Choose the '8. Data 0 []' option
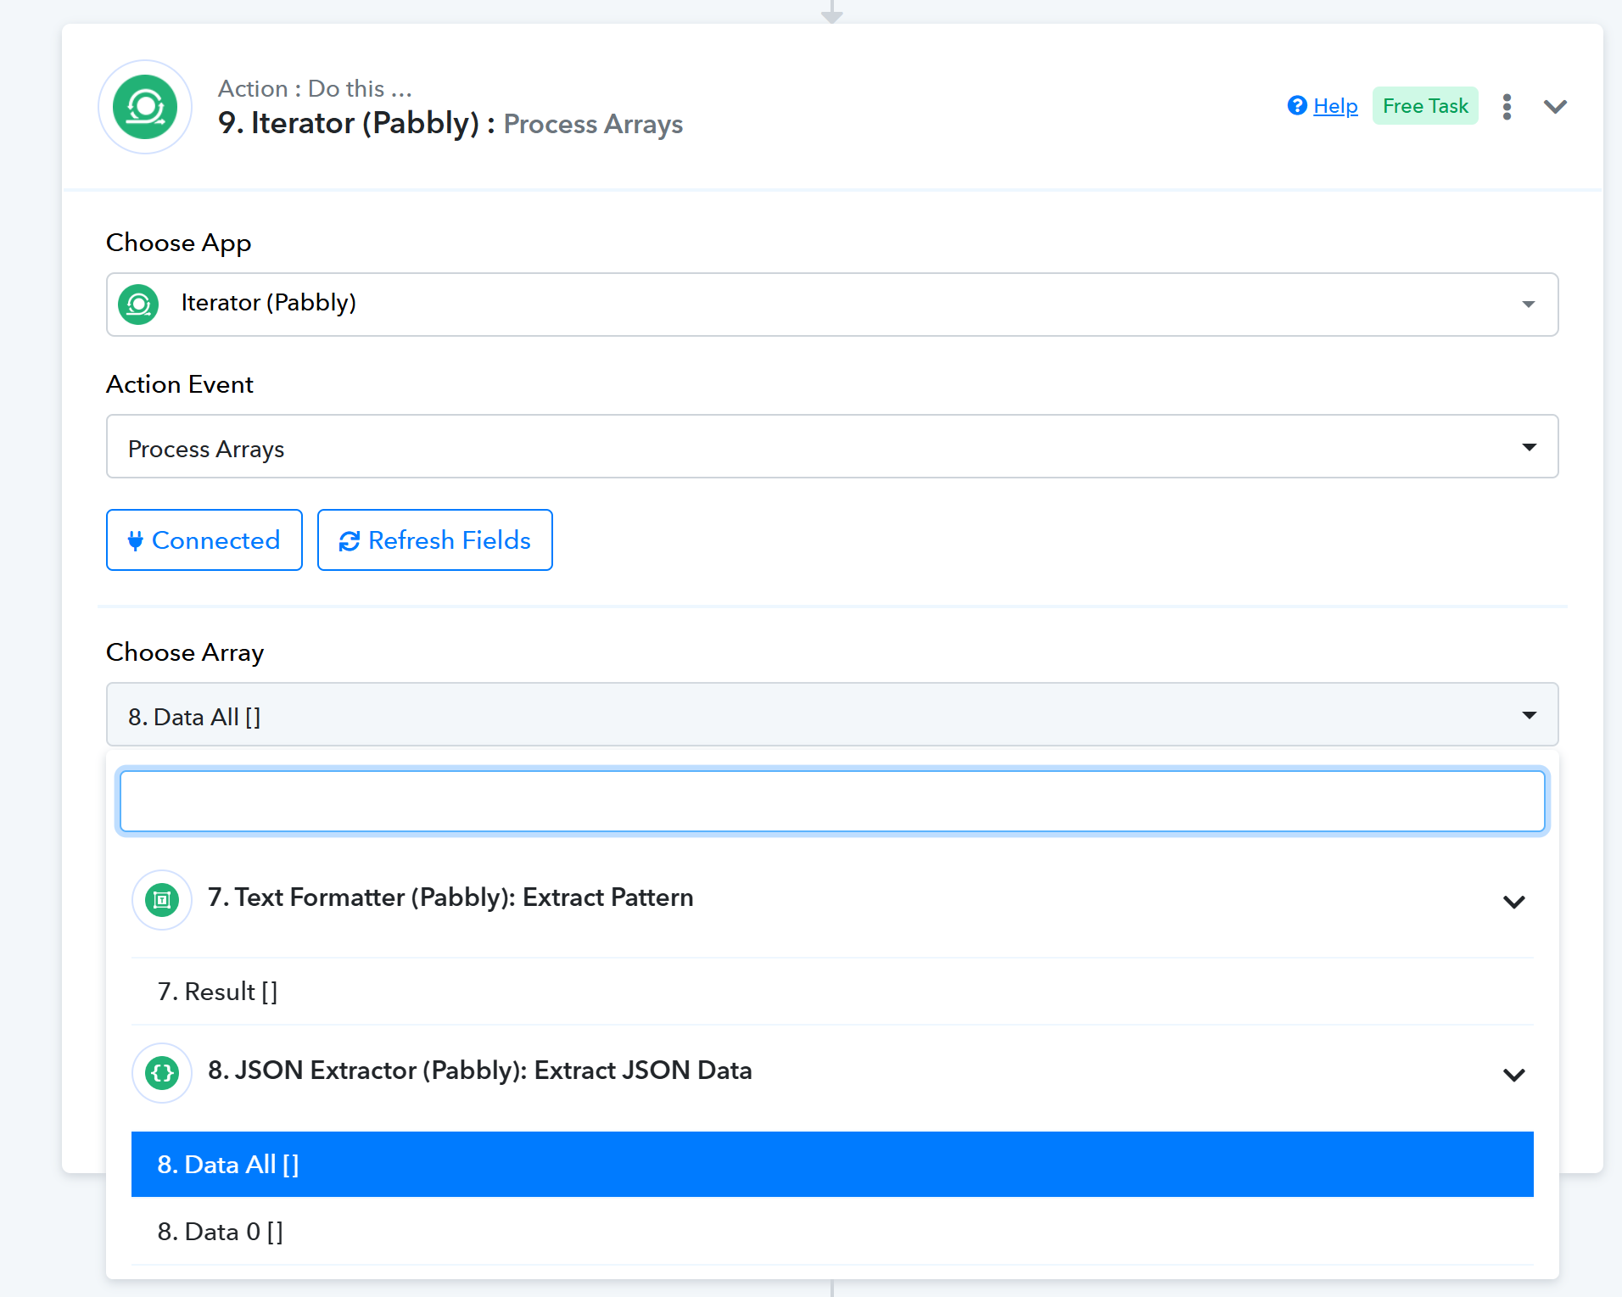Screen dimensions: 1622x1297 tap(832, 1231)
